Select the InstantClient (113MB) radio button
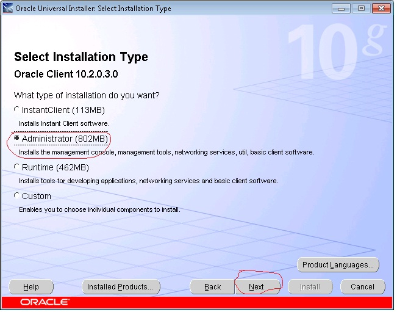The height and width of the screenshot is (312, 397). click(x=16, y=111)
